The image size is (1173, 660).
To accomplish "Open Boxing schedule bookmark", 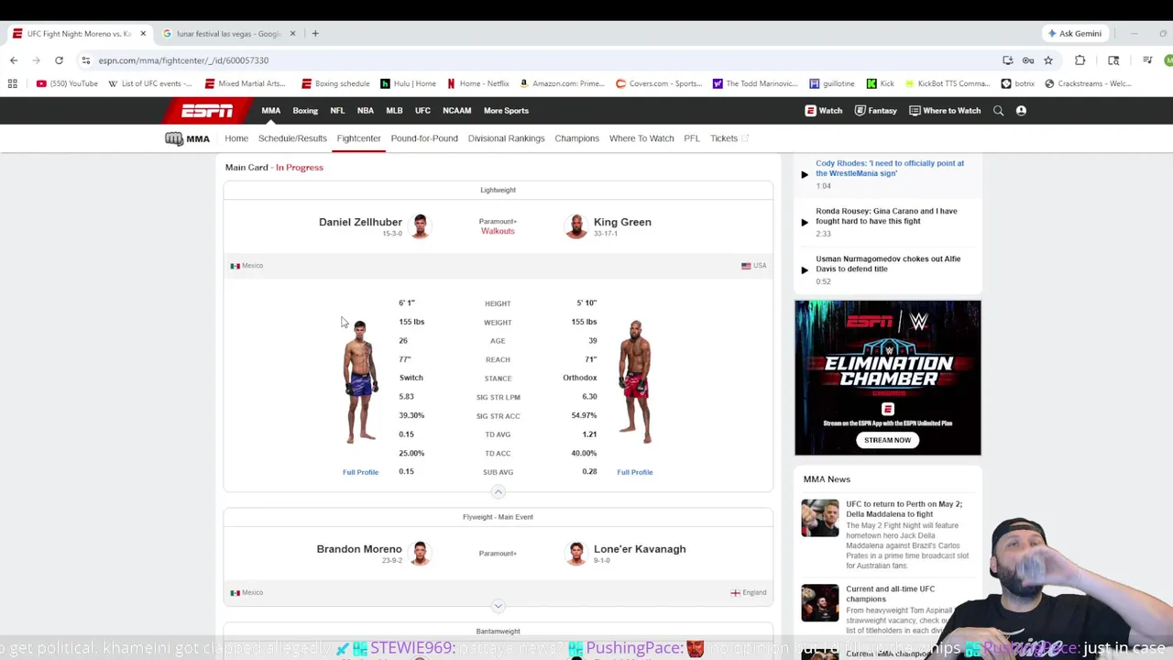I will click(334, 83).
